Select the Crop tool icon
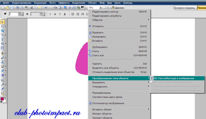 [x=2, y=44]
